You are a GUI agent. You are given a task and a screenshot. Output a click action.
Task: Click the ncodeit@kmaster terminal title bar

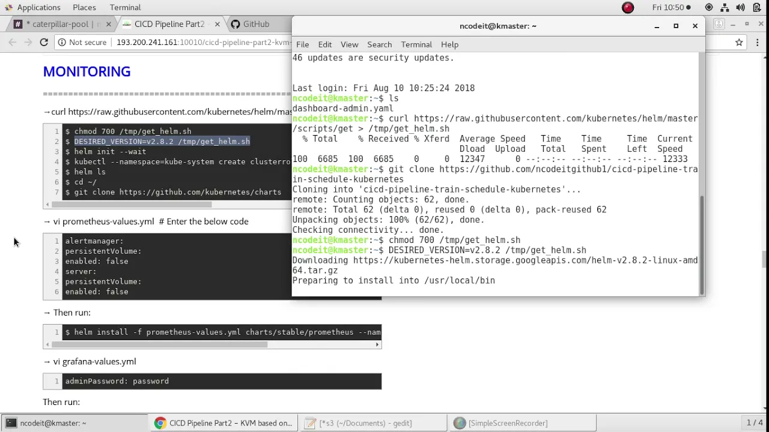[x=497, y=26]
